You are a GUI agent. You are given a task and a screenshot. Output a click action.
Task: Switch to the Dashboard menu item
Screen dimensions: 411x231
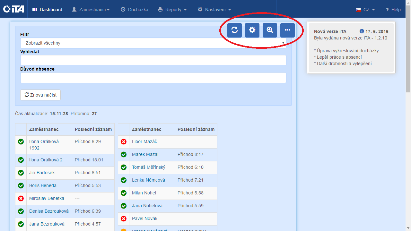coord(47,10)
